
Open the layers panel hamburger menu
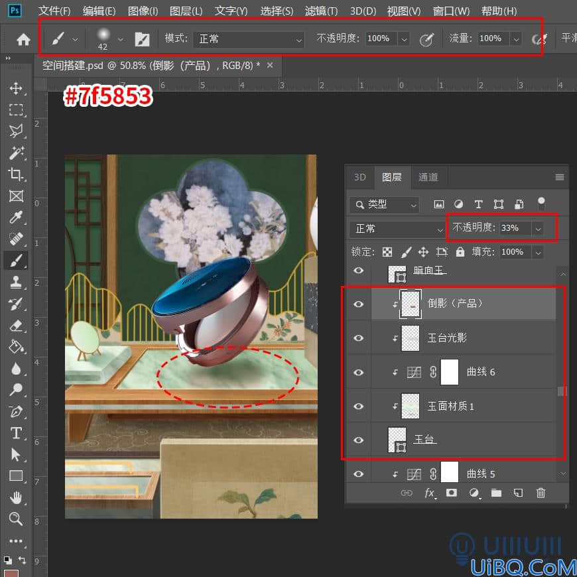point(559,177)
